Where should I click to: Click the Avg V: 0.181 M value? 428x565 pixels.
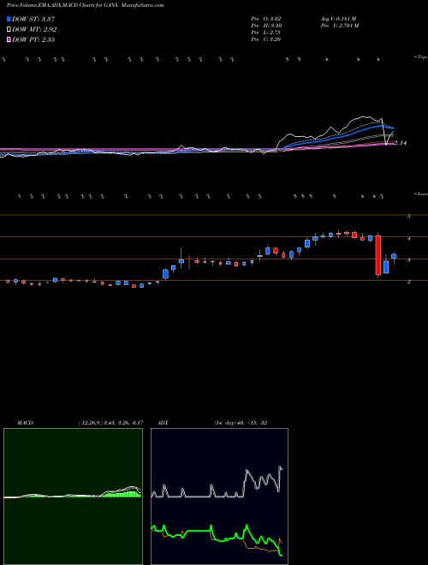[338, 19]
